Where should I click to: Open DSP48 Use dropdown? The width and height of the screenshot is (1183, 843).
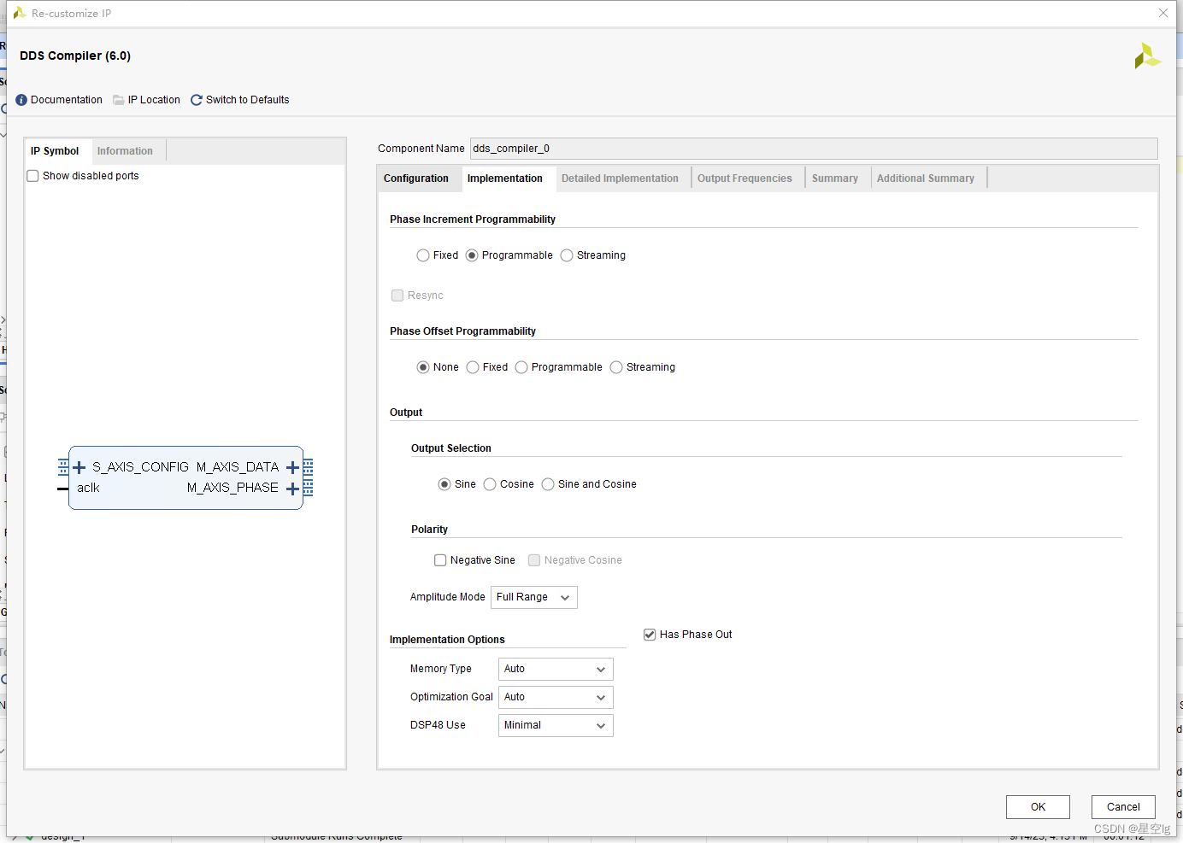coord(556,725)
